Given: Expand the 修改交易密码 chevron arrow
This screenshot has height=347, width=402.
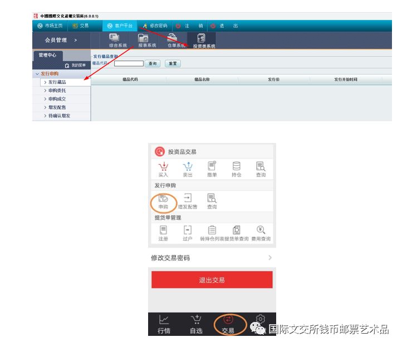Looking at the screenshot, I should 270,257.
